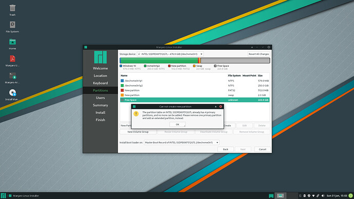Click the File System column header
Image resolution: width=354 pixels, height=199 pixels.
click(234, 75)
